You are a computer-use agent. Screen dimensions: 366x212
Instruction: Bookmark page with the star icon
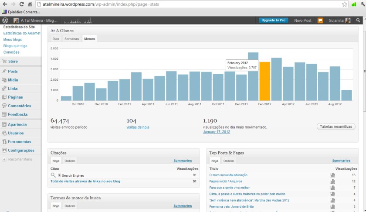(344, 4)
